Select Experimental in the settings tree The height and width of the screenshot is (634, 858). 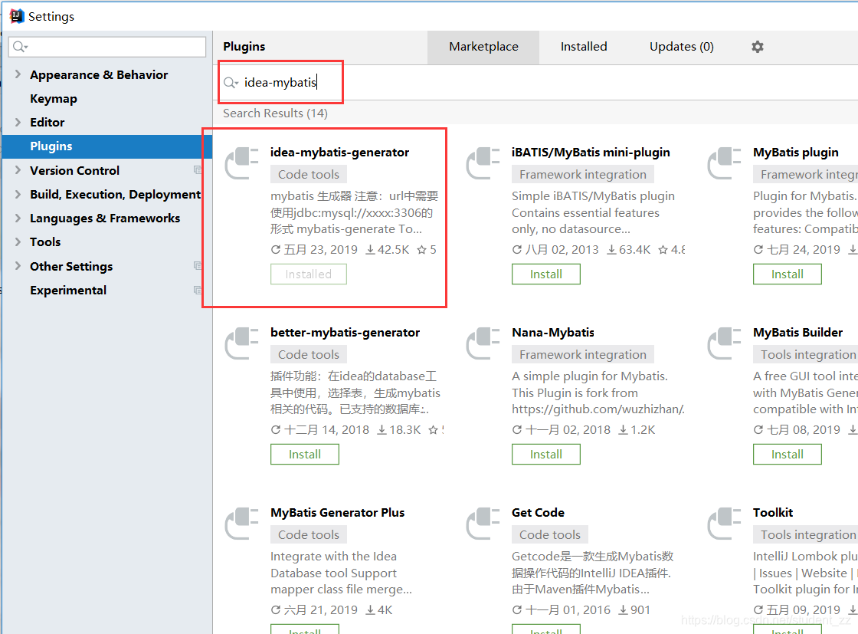(68, 291)
